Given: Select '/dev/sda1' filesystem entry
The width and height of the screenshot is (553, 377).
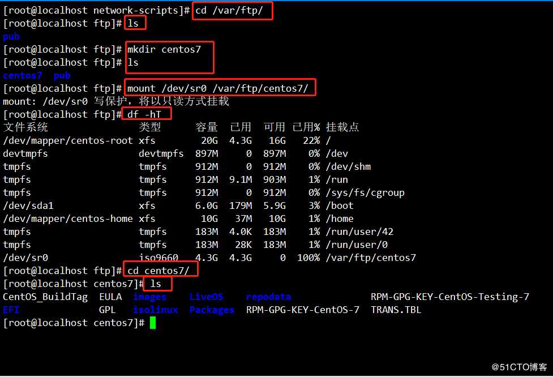Looking at the screenshot, I should pos(28,205).
